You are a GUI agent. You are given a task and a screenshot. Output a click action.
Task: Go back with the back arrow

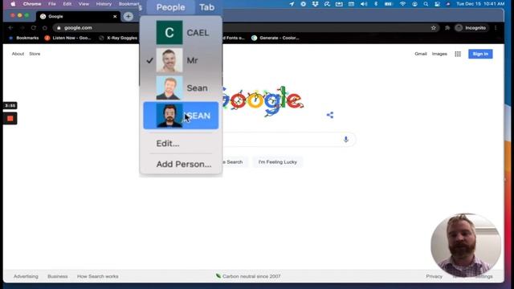(x=10, y=28)
